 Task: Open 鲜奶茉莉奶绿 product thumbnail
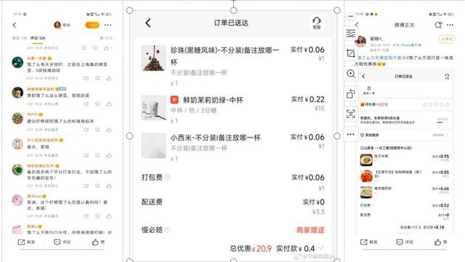pos(153,108)
